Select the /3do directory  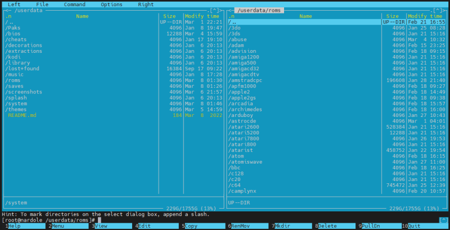pyautogui.click(x=336, y=28)
